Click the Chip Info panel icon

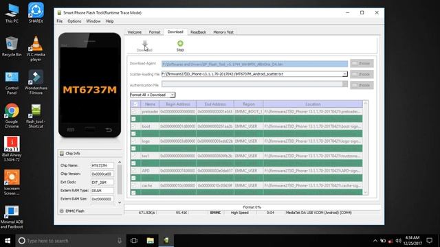tap(62, 153)
